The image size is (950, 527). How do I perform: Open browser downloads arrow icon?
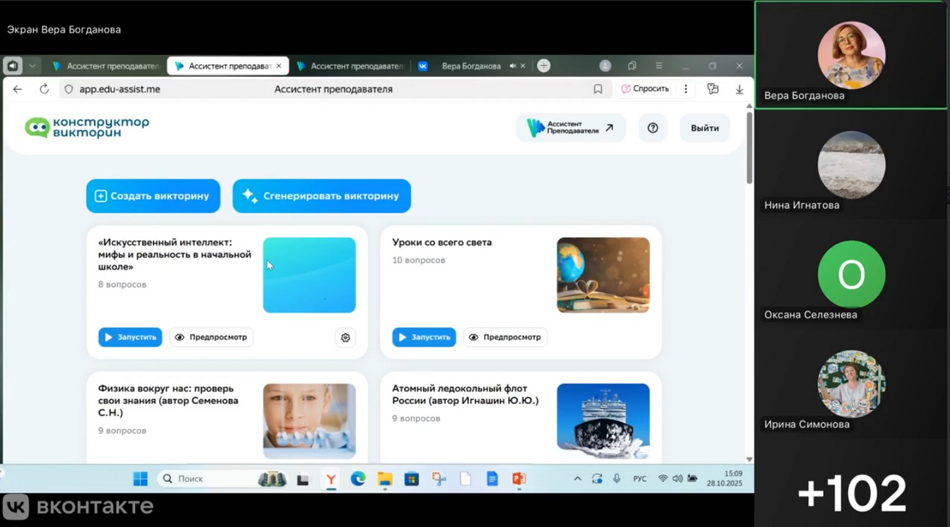point(739,89)
